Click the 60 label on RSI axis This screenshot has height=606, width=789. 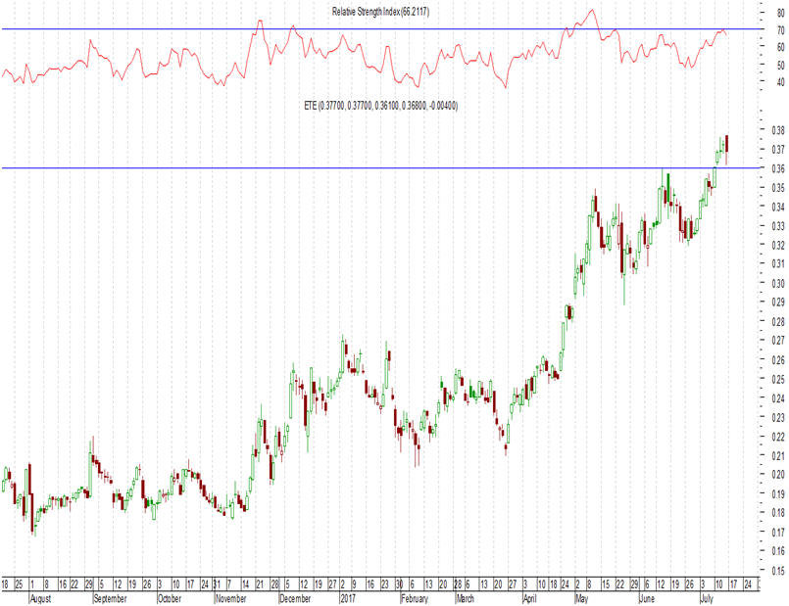click(x=780, y=47)
